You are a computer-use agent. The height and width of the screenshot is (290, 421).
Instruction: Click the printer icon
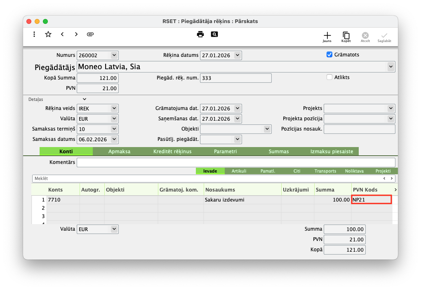click(200, 34)
